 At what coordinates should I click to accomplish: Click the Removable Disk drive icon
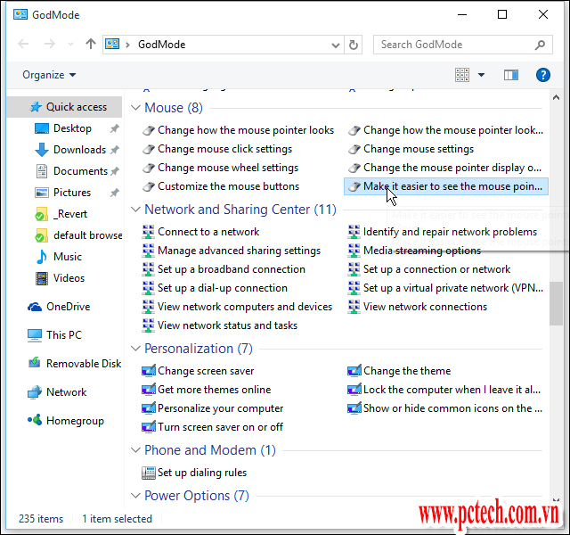coord(35,364)
